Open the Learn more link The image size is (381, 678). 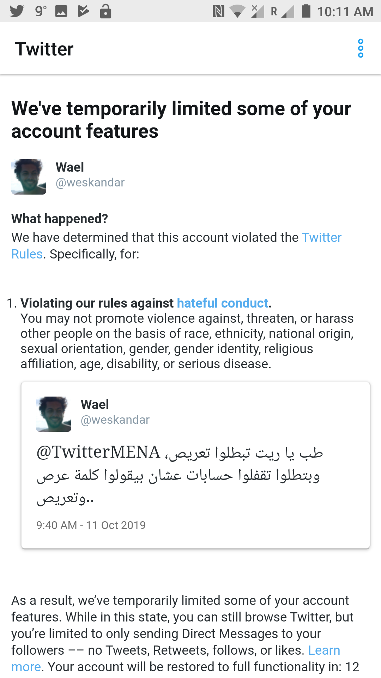[x=324, y=650]
